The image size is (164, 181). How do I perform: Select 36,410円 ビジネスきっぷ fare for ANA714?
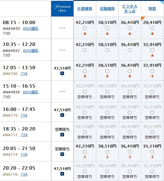click(130, 152)
